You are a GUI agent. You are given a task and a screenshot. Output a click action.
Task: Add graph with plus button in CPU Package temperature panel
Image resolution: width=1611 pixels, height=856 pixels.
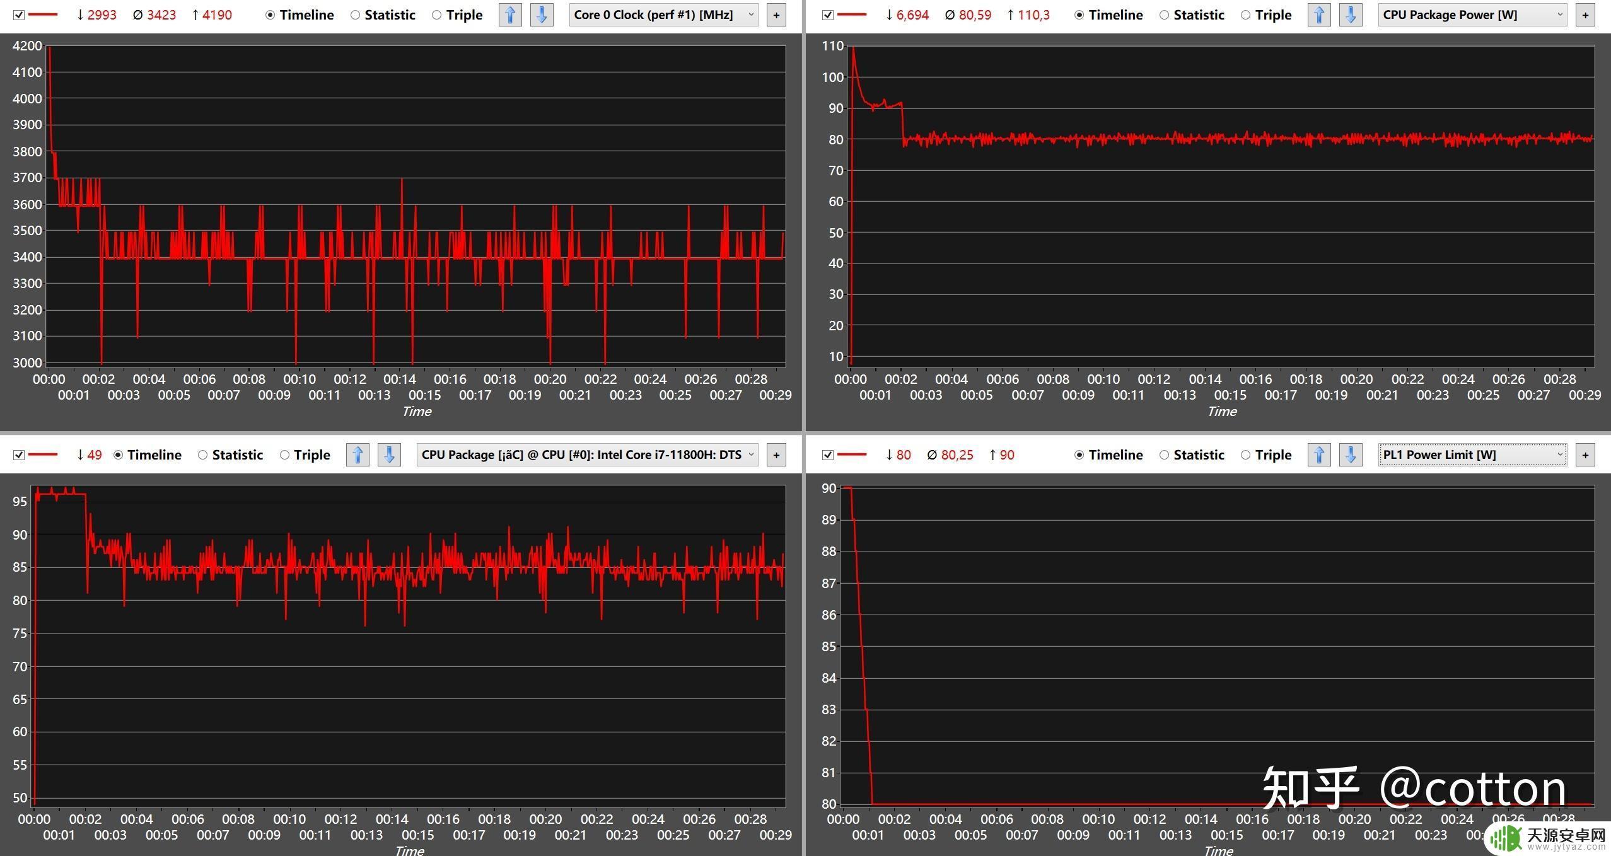(x=776, y=454)
